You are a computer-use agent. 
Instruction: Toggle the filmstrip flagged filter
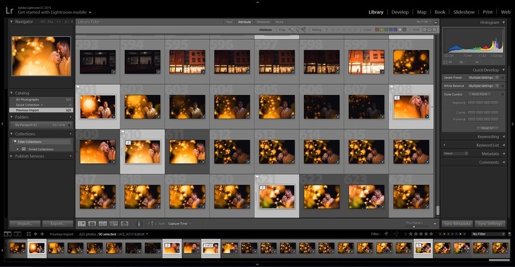[386, 234]
